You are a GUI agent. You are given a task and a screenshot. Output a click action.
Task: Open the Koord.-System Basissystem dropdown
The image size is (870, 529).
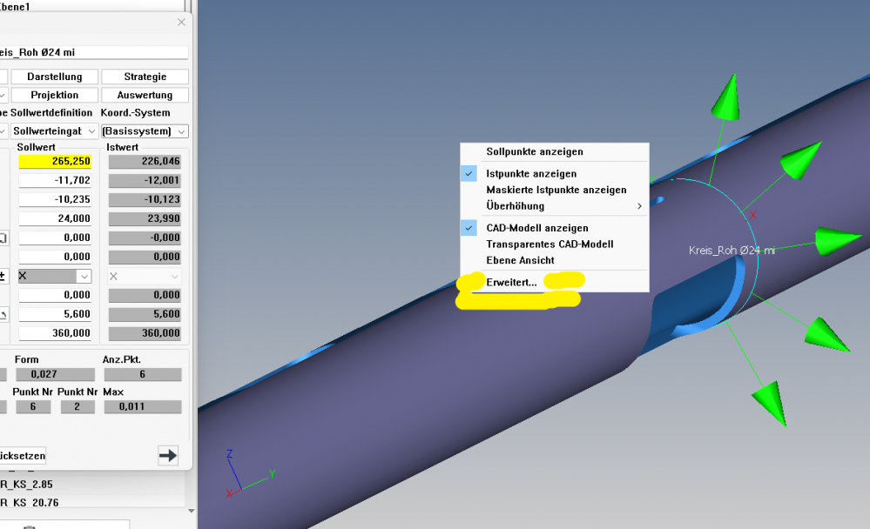click(x=145, y=131)
